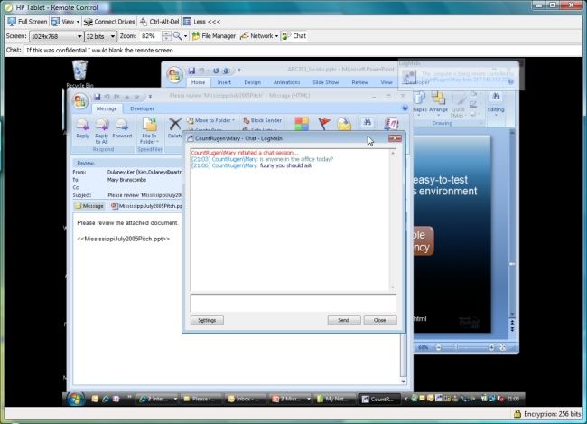Select the Insert tab in PowerPoint
587x424 pixels.
click(x=224, y=82)
